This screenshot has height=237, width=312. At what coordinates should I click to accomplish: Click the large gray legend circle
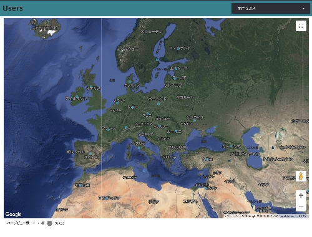click(49, 223)
